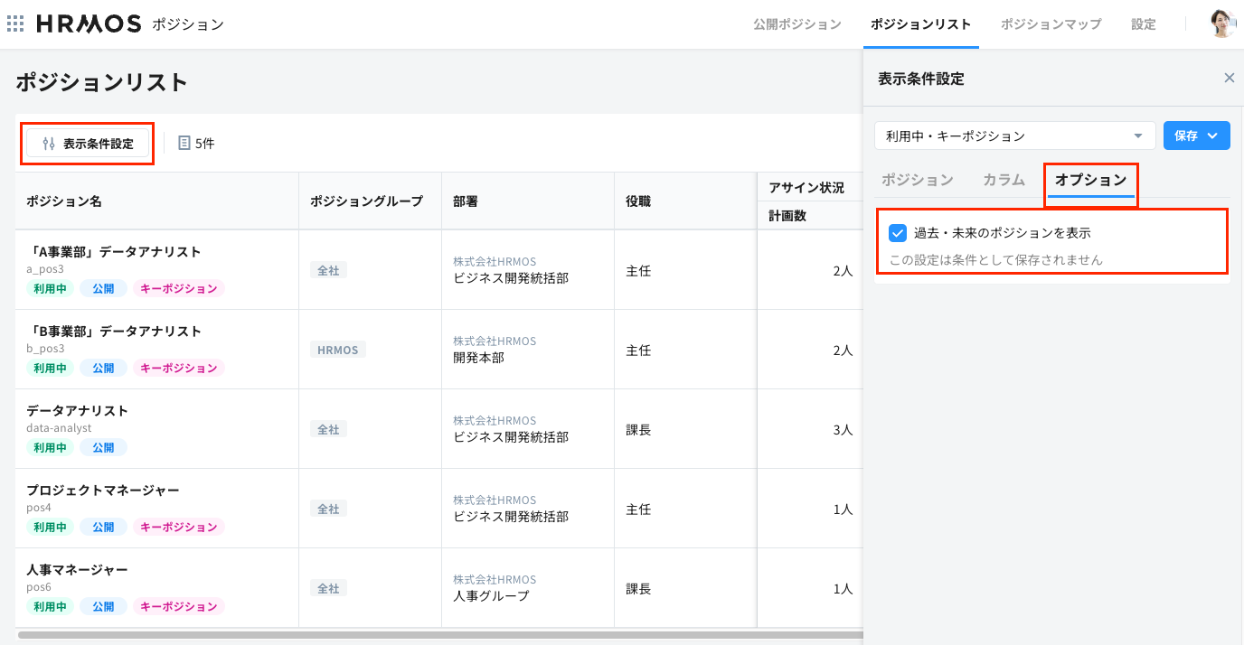
Task: Open the app launcher grid icon top left
Action: [x=14, y=23]
